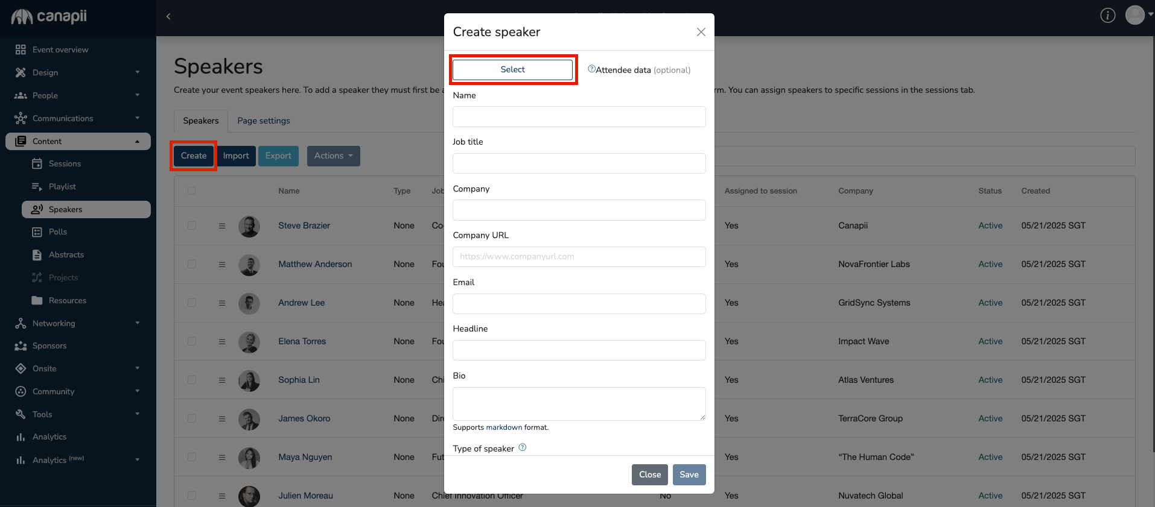This screenshot has height=507, width=1155.
Task: Click the Attendee data help icon
Action: (591, 69)
